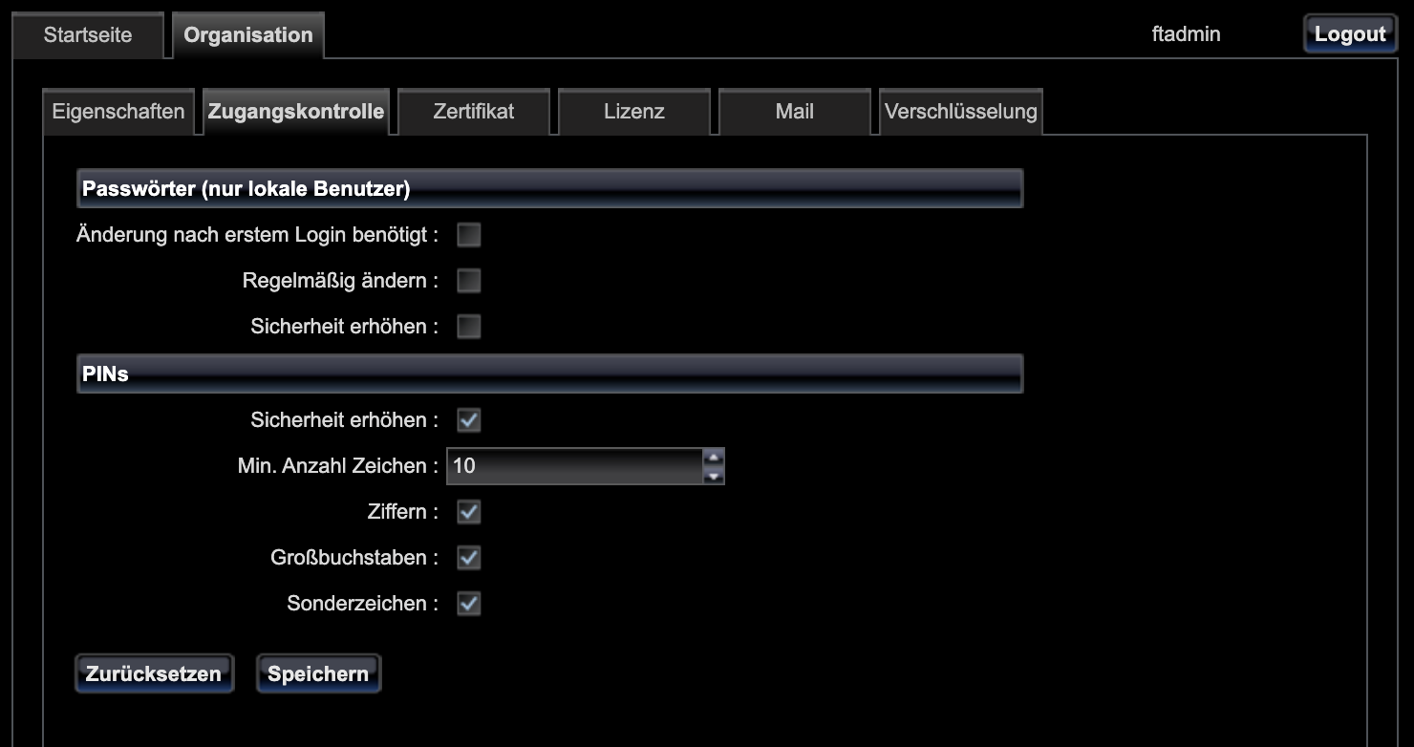Go to the Verschlüsselung tab
This screenshot has width=1414, height=747.
pyautogui.click(x=960, y=112)
